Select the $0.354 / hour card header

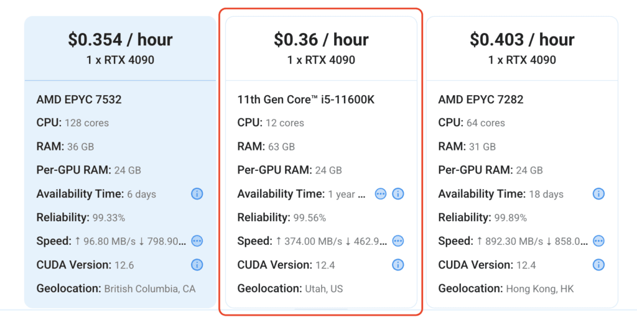click(120, 48)
